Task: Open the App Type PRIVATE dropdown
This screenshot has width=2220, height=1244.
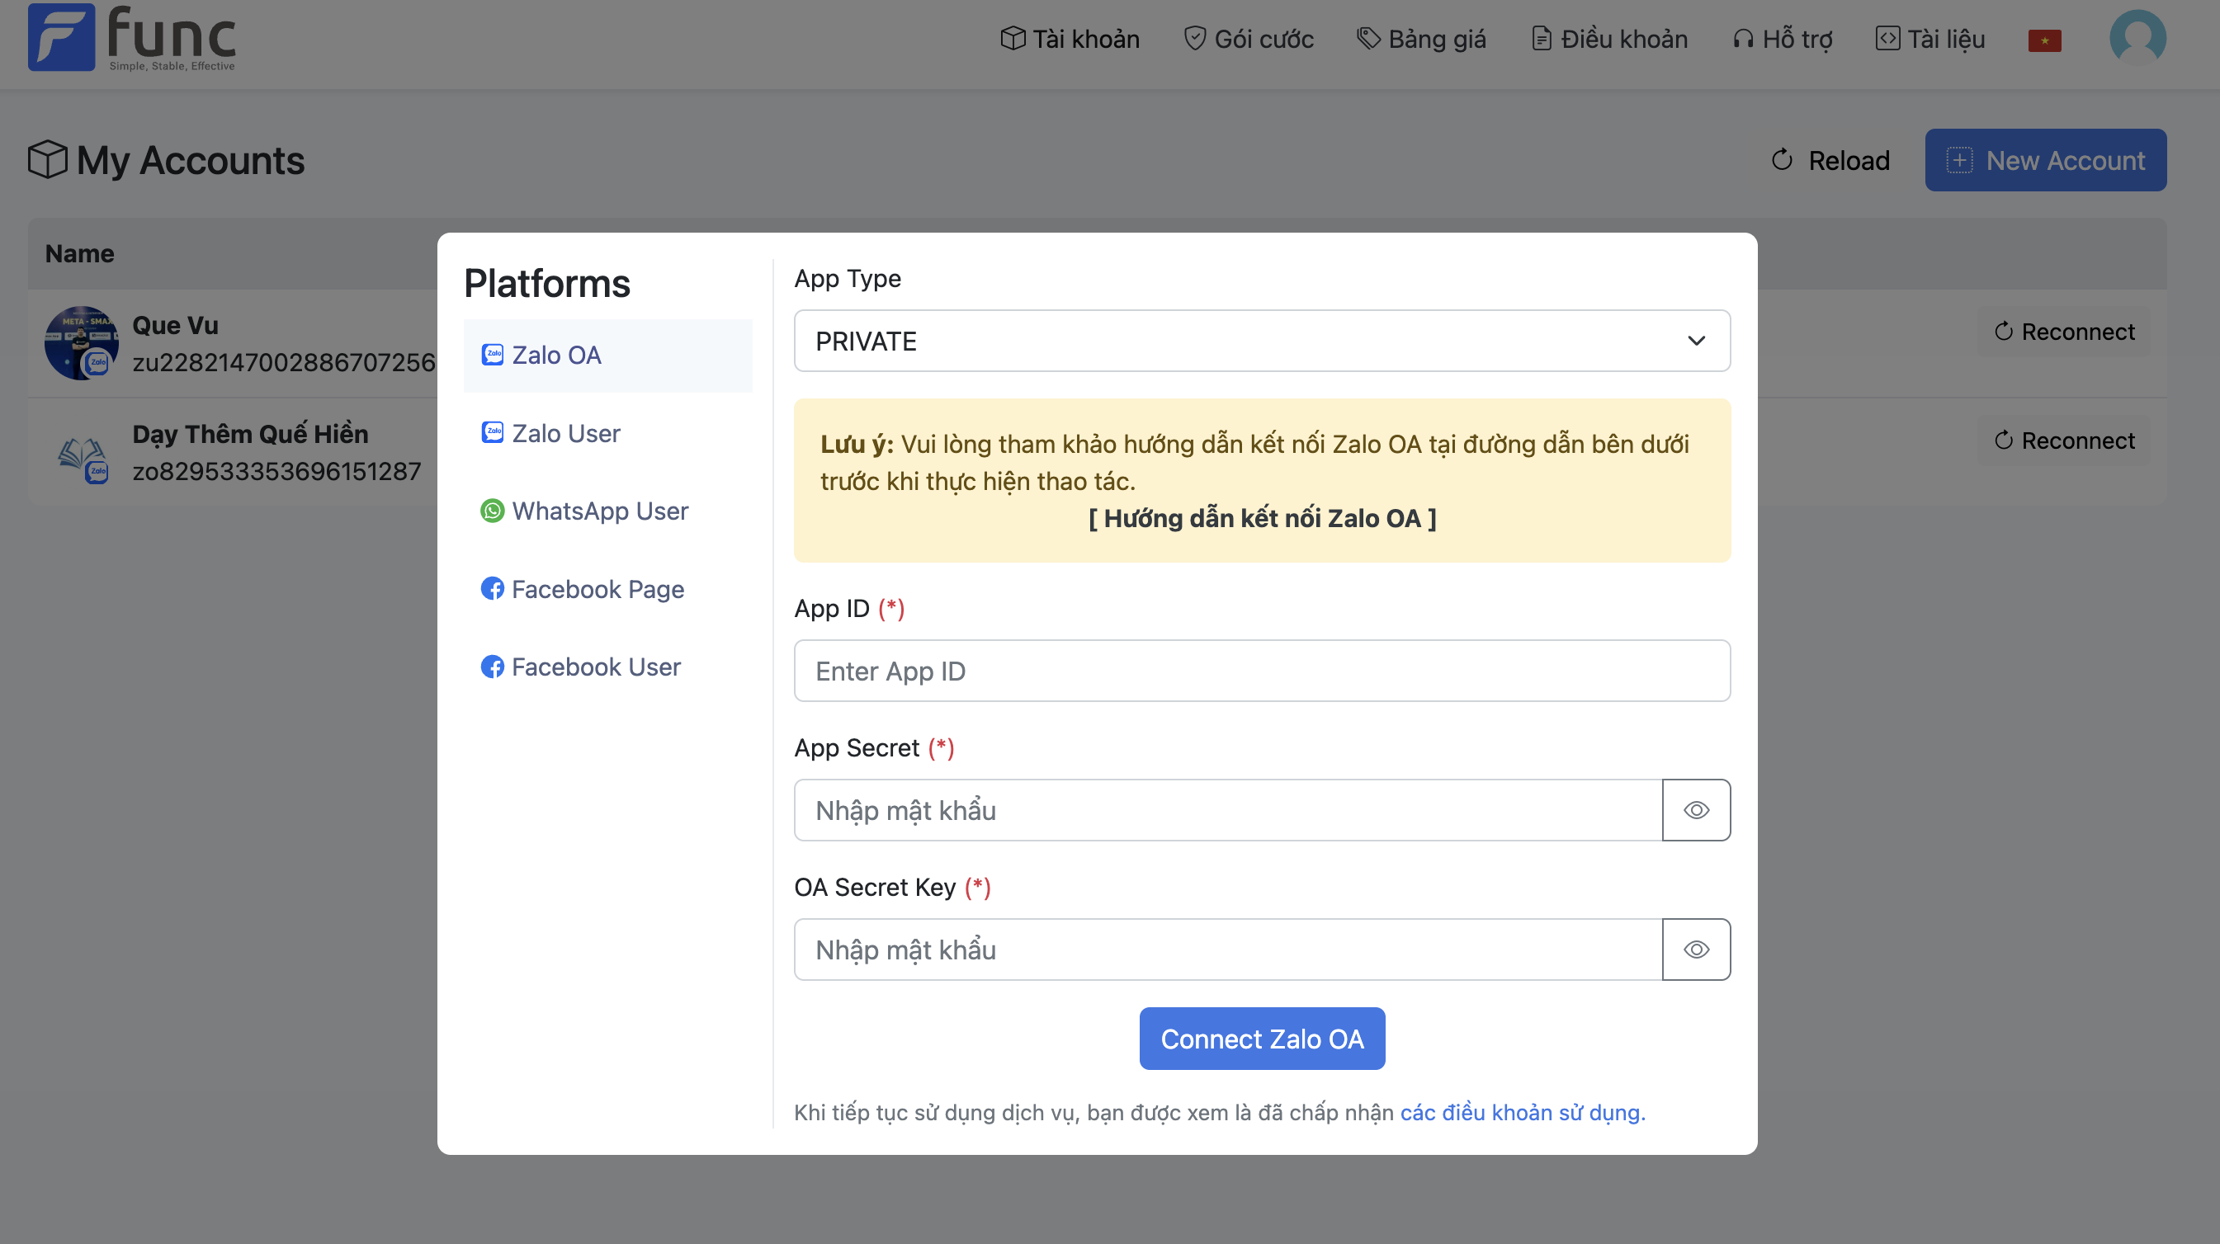Action: [x=1261, y=342]
